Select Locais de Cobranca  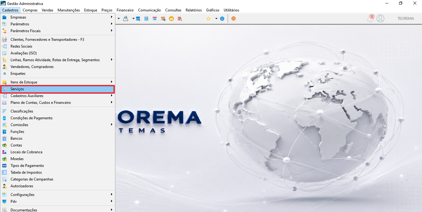click(x=58, y=152)
